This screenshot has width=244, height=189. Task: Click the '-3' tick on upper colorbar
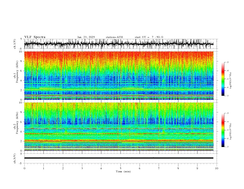227,62
